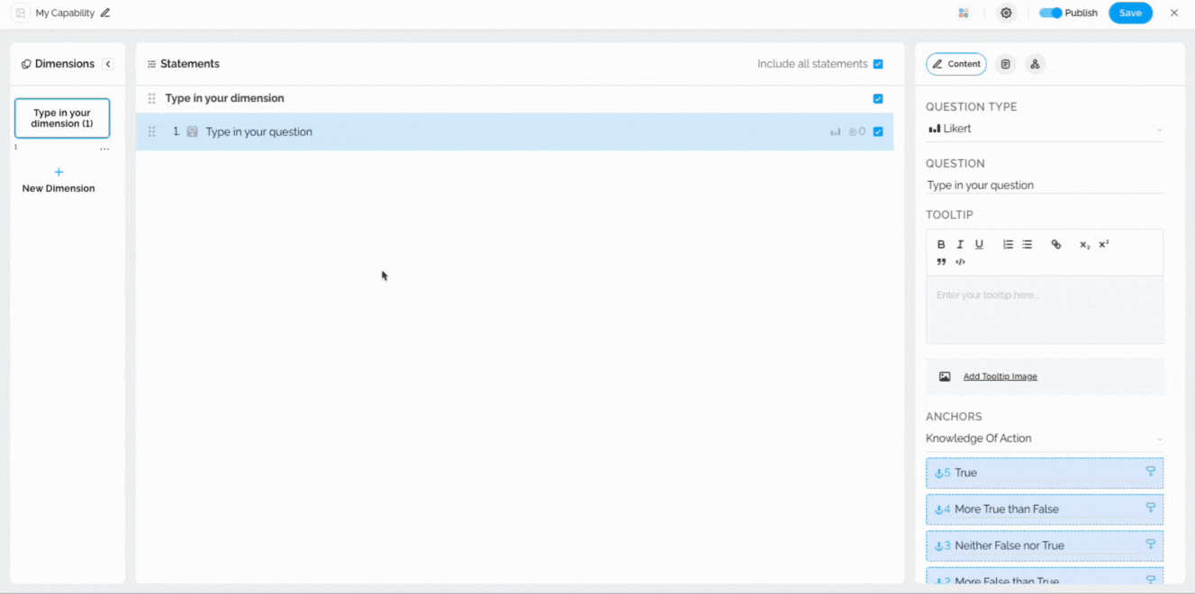Open the hierarchy tab next to Content
Image resolution: width=1195 pixels, height=594 pixels.
click(x=1035, y=64)
